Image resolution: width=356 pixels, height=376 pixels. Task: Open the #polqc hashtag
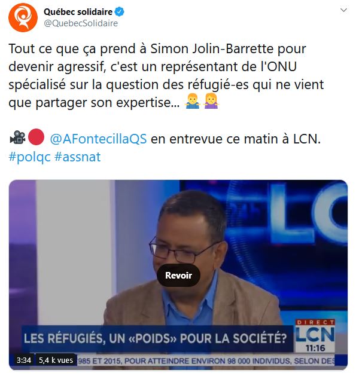tap(30, 157)
